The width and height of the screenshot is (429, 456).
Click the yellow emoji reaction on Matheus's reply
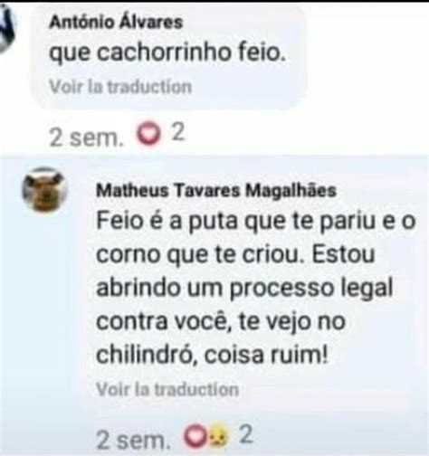tap(219, 436)
